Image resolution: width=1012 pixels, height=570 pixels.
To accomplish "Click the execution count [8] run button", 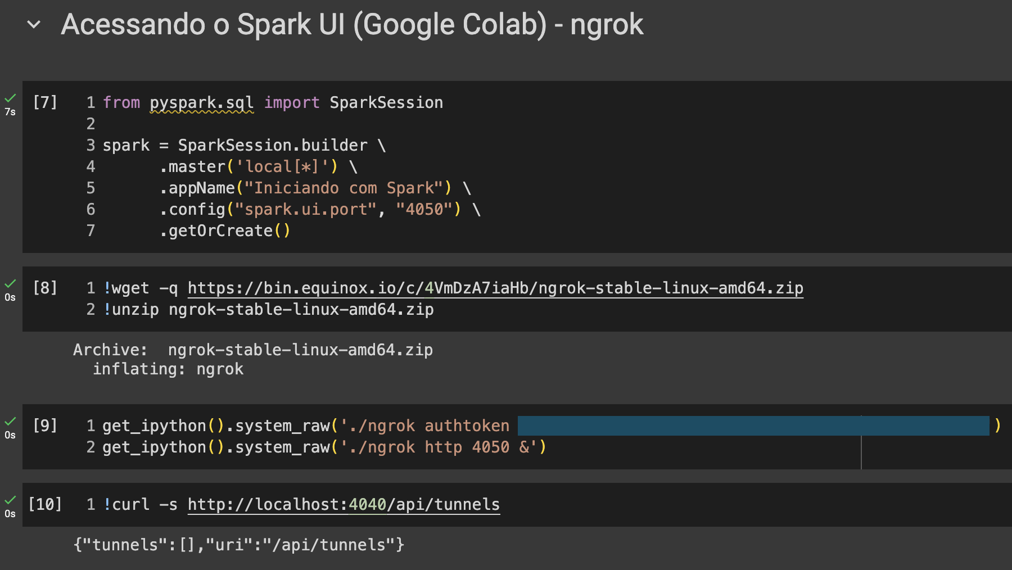I will [x=45, y=288].
